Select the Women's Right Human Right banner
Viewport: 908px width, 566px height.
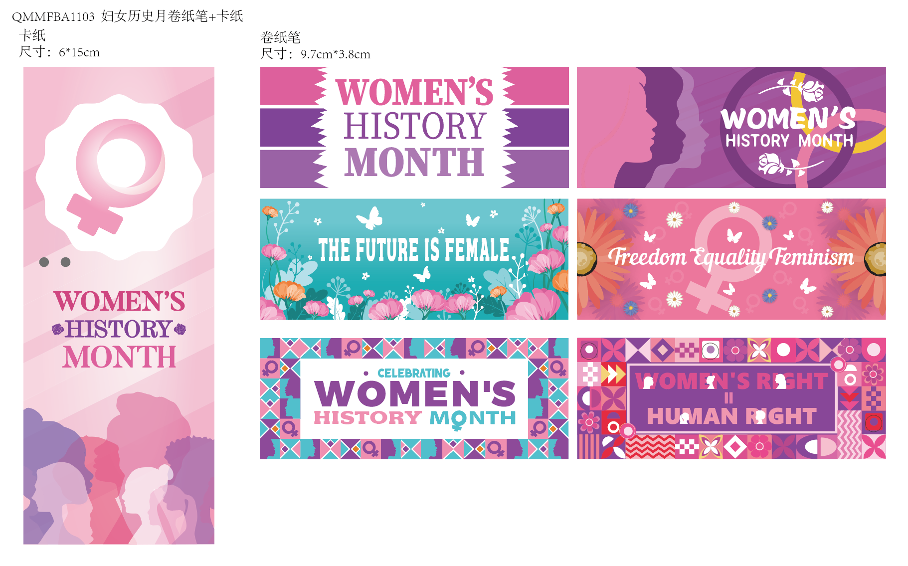[731, 398]
